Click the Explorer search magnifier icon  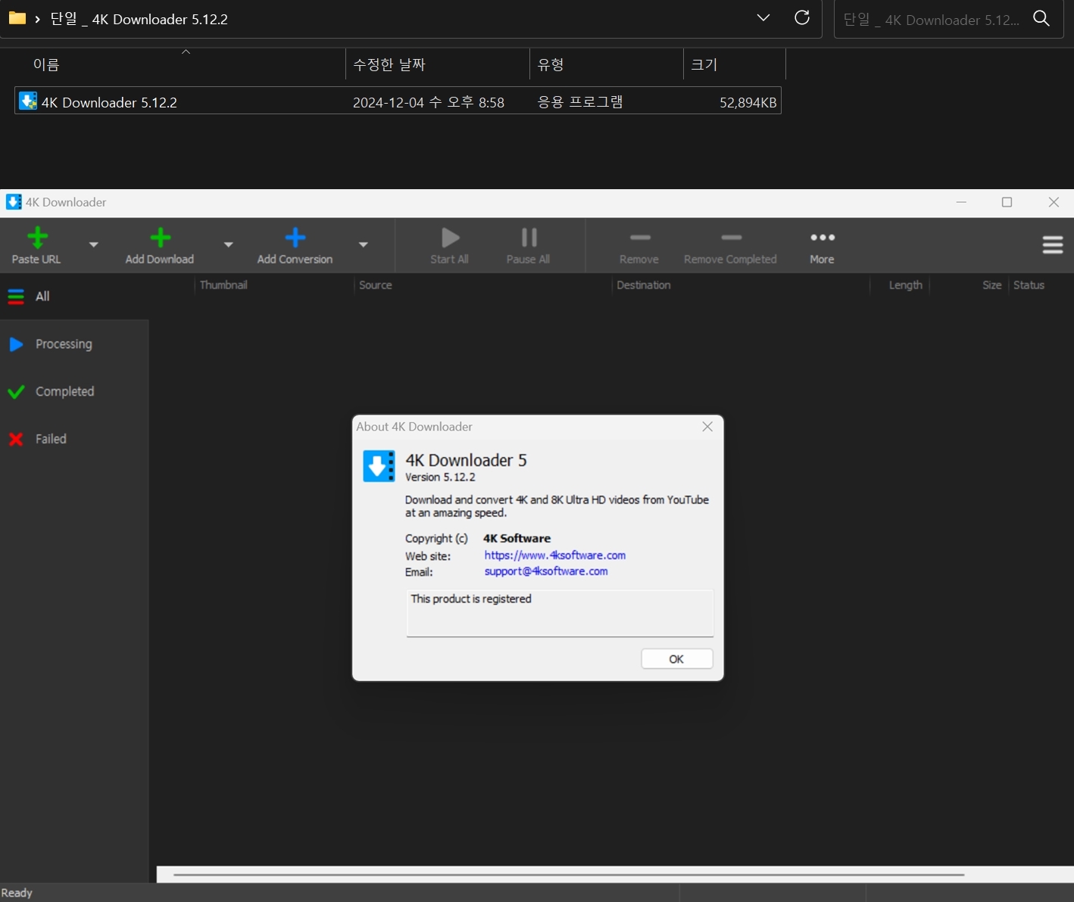pyautogui.click(x=1042, y=18)
